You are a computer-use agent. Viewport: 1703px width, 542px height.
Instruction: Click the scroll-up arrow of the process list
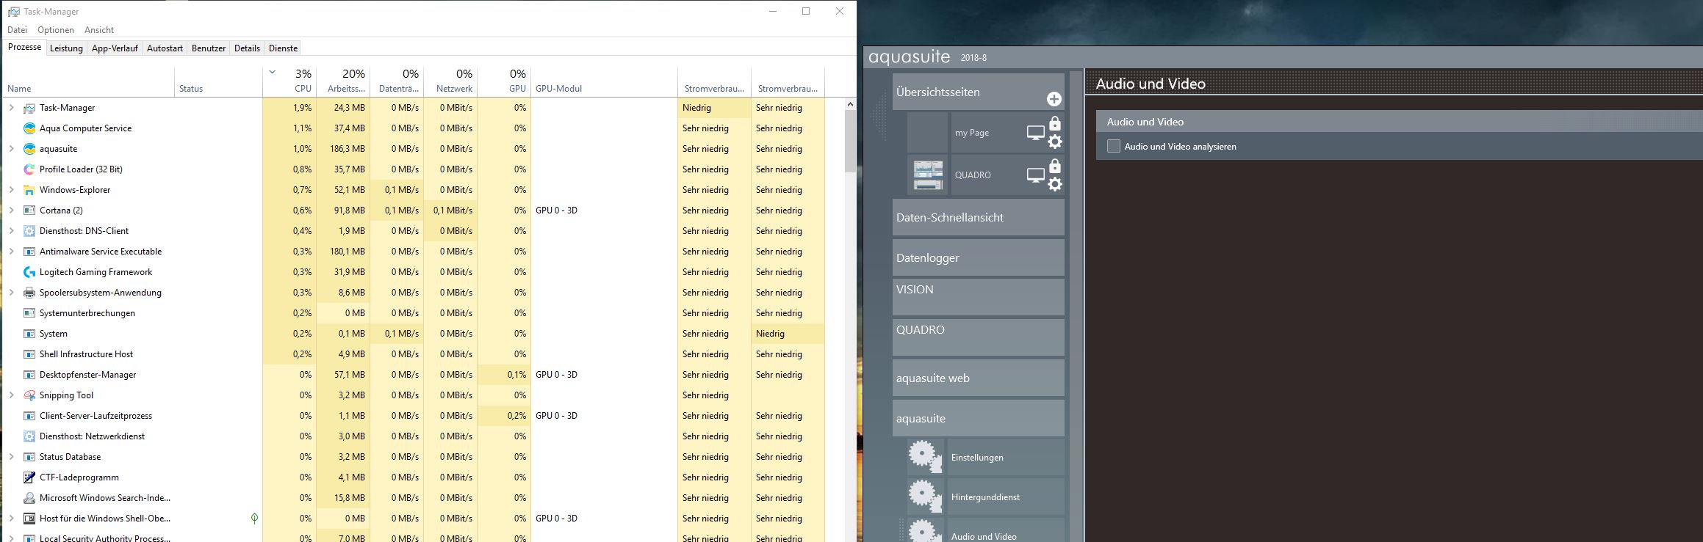point(851,104)
